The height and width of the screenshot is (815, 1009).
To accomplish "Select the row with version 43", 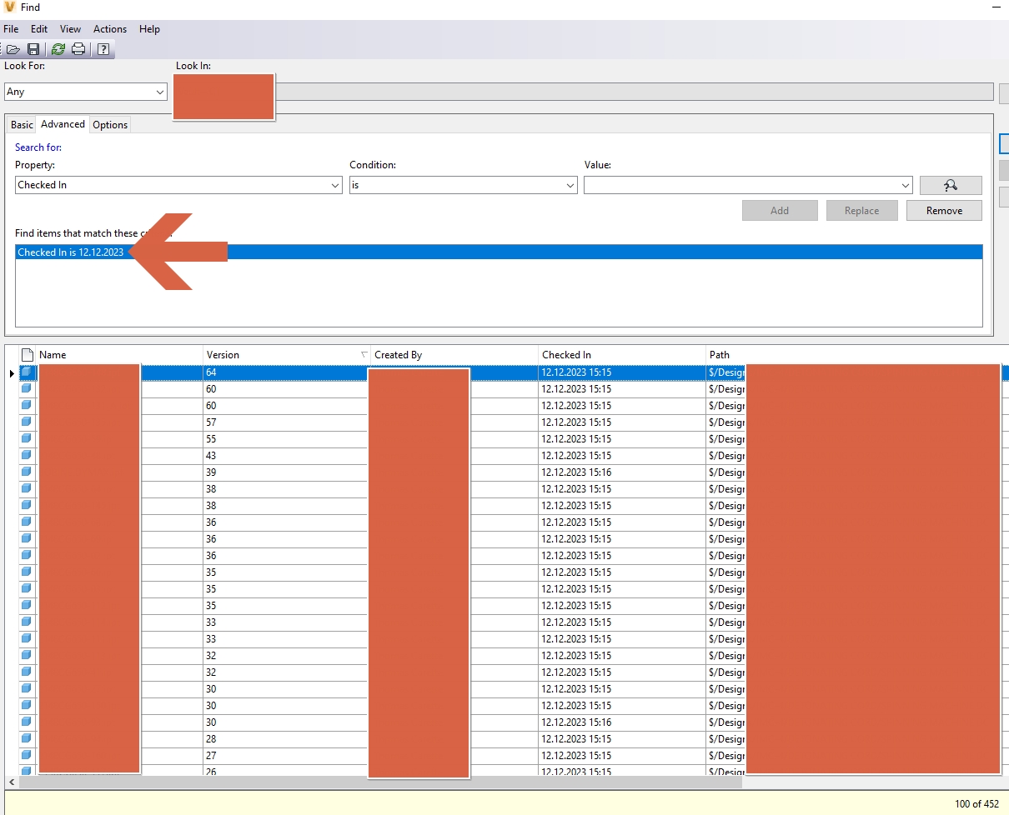I will [x=250, y=456].
